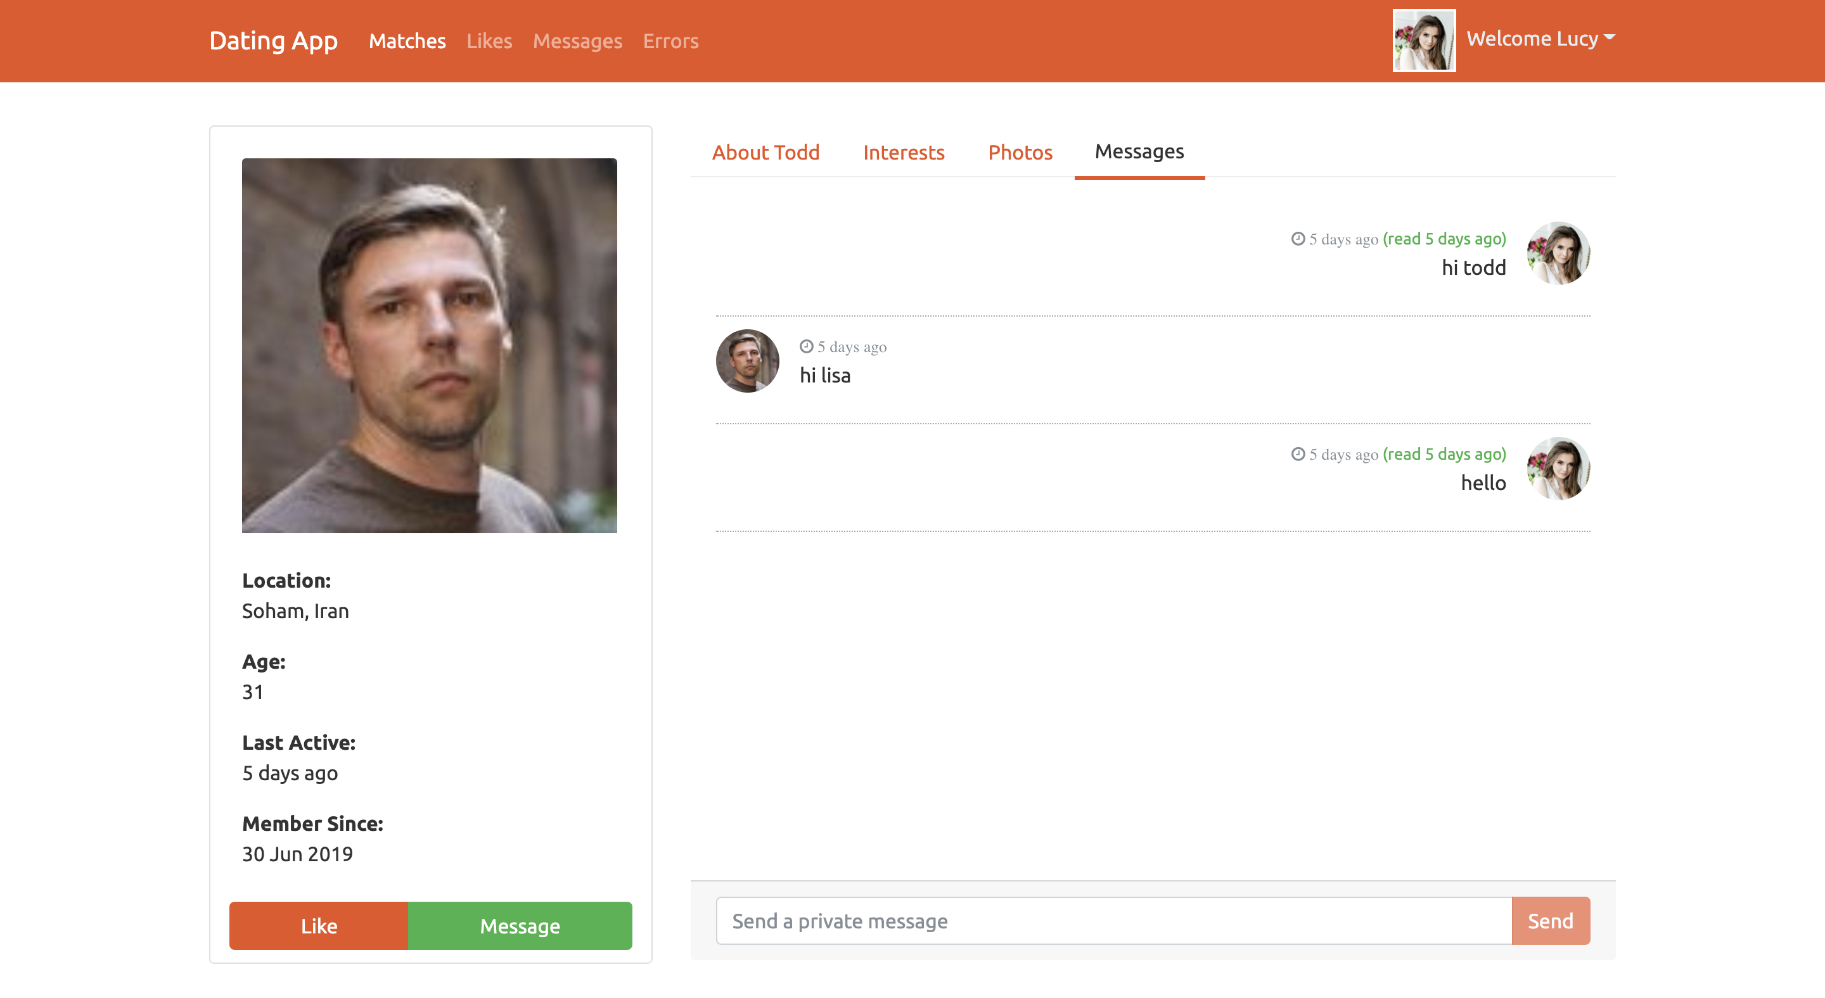Open the Welcome Lucy dropdown menu
The image size is (1825, 998).
click(1532, 38)
